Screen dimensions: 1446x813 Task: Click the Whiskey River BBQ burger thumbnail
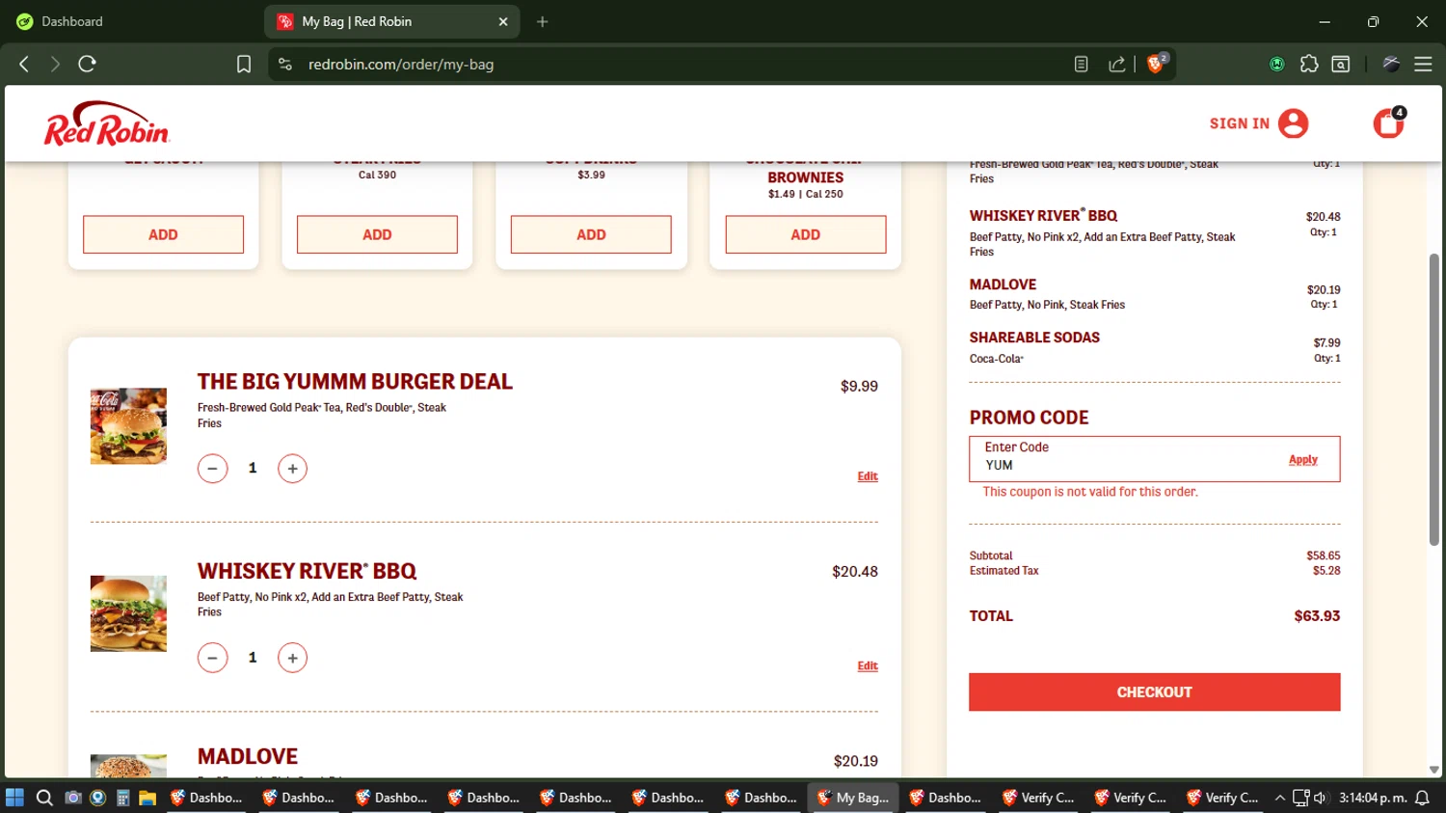128,613
